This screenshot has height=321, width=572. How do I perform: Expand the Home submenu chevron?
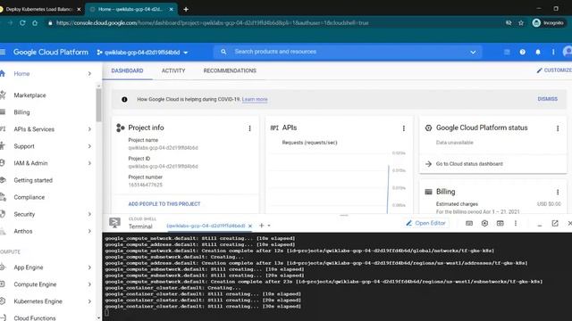(x=89, y=74)
